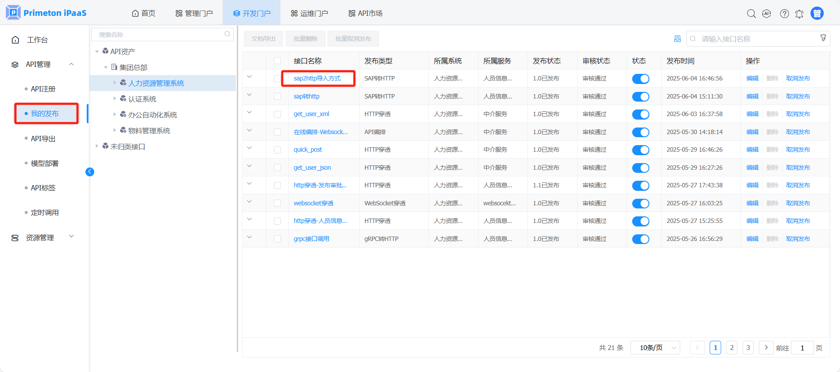Viewport: 840px width, 372px height.
Task: Click 取消发布 for websocket穿透 row
Action: [x=798, y=203]
